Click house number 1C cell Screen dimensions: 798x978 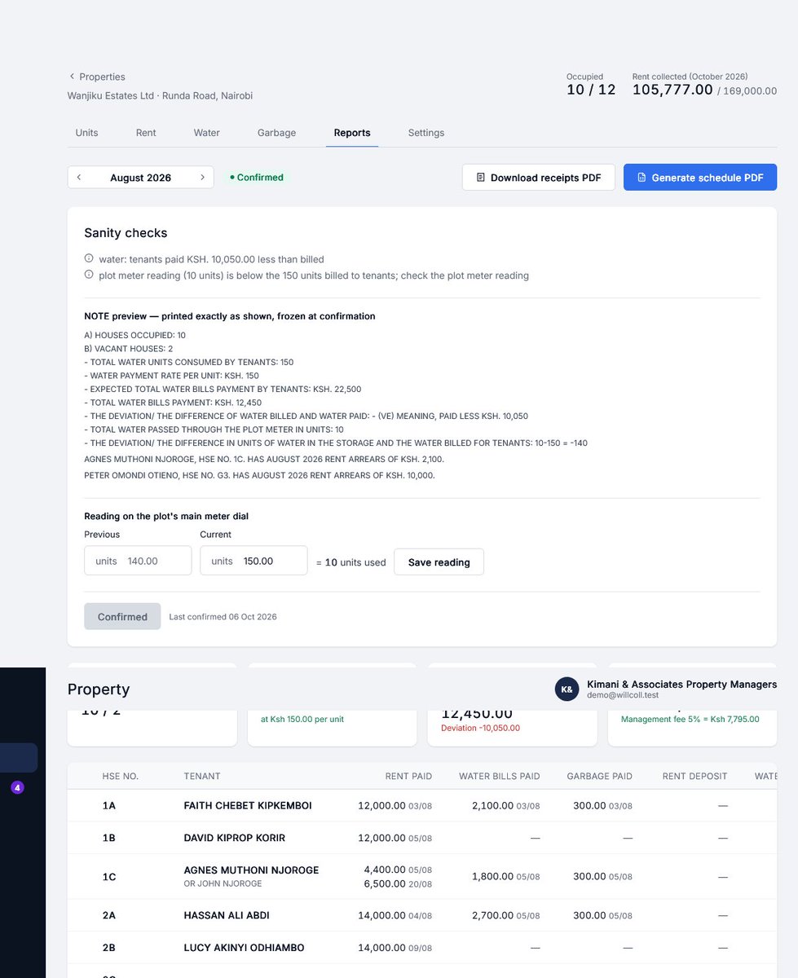tap(109, 877)
